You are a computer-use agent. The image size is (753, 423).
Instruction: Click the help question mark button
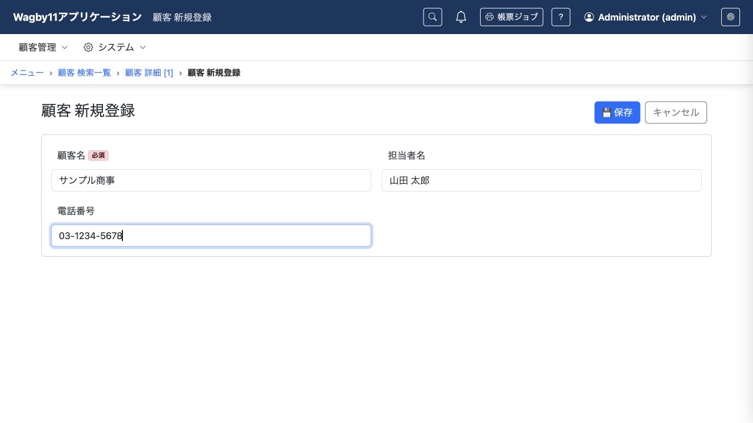[x=561, y=17]
